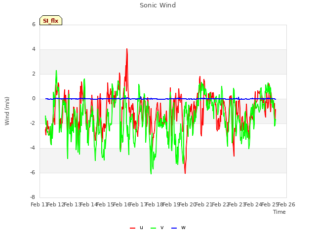Click the Wind (m/s) axis title
This screenshot has width=316, height=237.
point(7,111)
